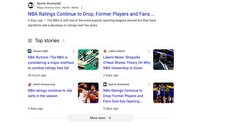Open Shaquille O'Neal viewership theory story
The height and width of the screenshot is (129, 230).
coord(127,63)
